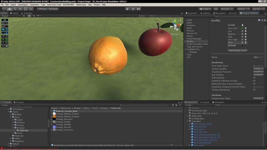Screen dimensions: 267x150
Task: Select the Hand tool in the toolbar
Action: [4, 9]
